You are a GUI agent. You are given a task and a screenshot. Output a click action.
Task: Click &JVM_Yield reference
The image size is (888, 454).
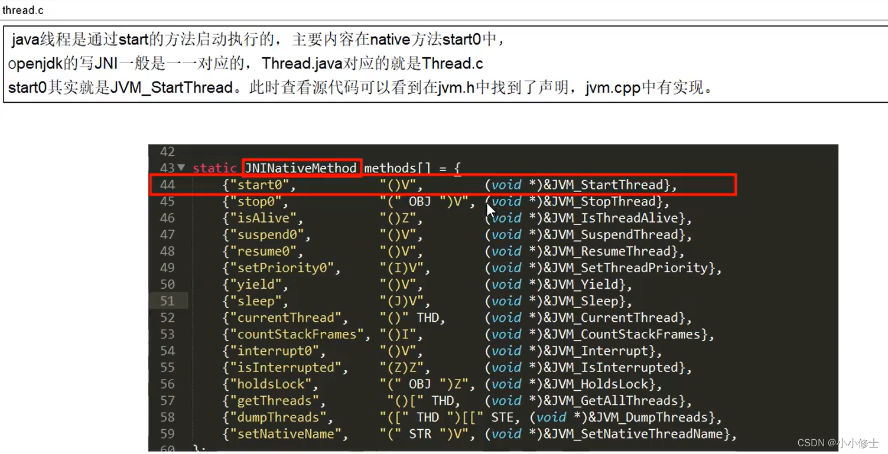[x=580, y=285]
